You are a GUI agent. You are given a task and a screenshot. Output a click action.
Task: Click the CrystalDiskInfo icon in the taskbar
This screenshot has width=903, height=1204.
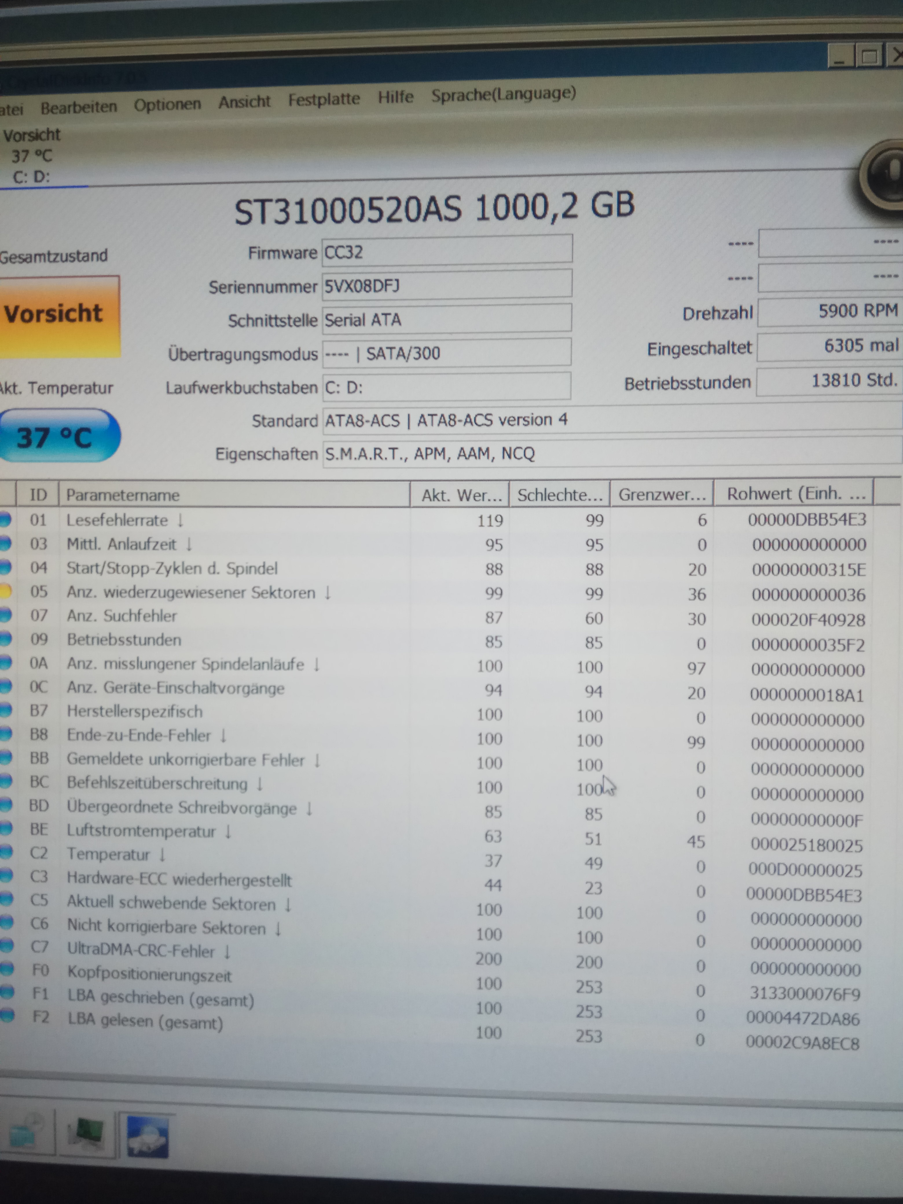[x=148, y=1137]
